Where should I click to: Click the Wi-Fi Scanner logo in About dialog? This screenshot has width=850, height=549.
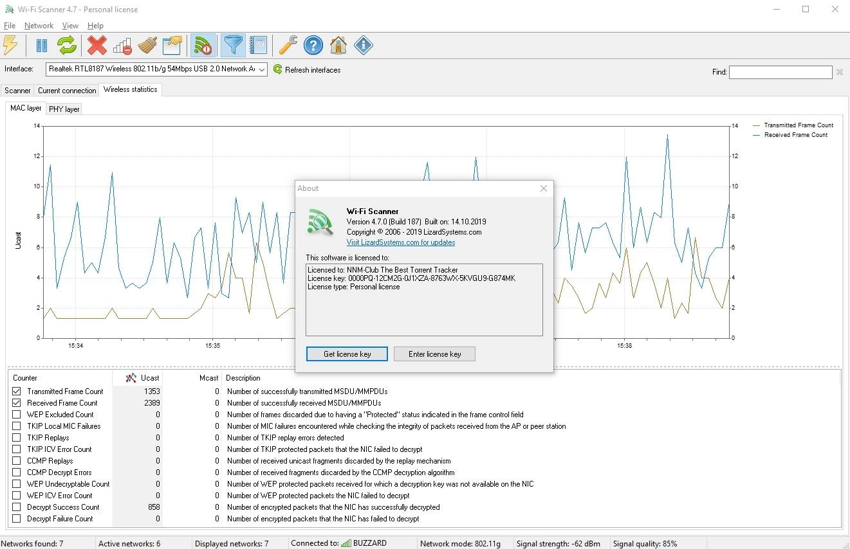click(320, 222)
